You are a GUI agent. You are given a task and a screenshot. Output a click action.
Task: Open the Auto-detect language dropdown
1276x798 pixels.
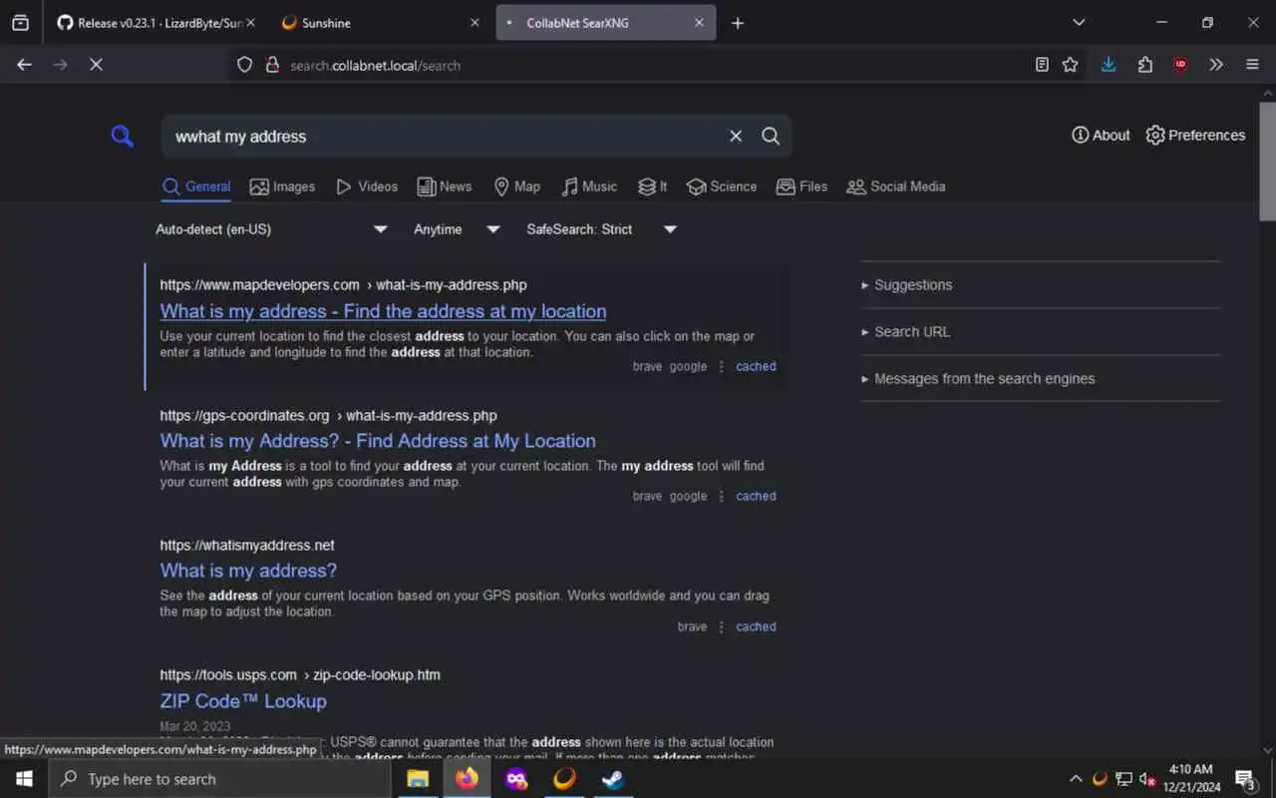pyautogui.click(x=271, y=229)
